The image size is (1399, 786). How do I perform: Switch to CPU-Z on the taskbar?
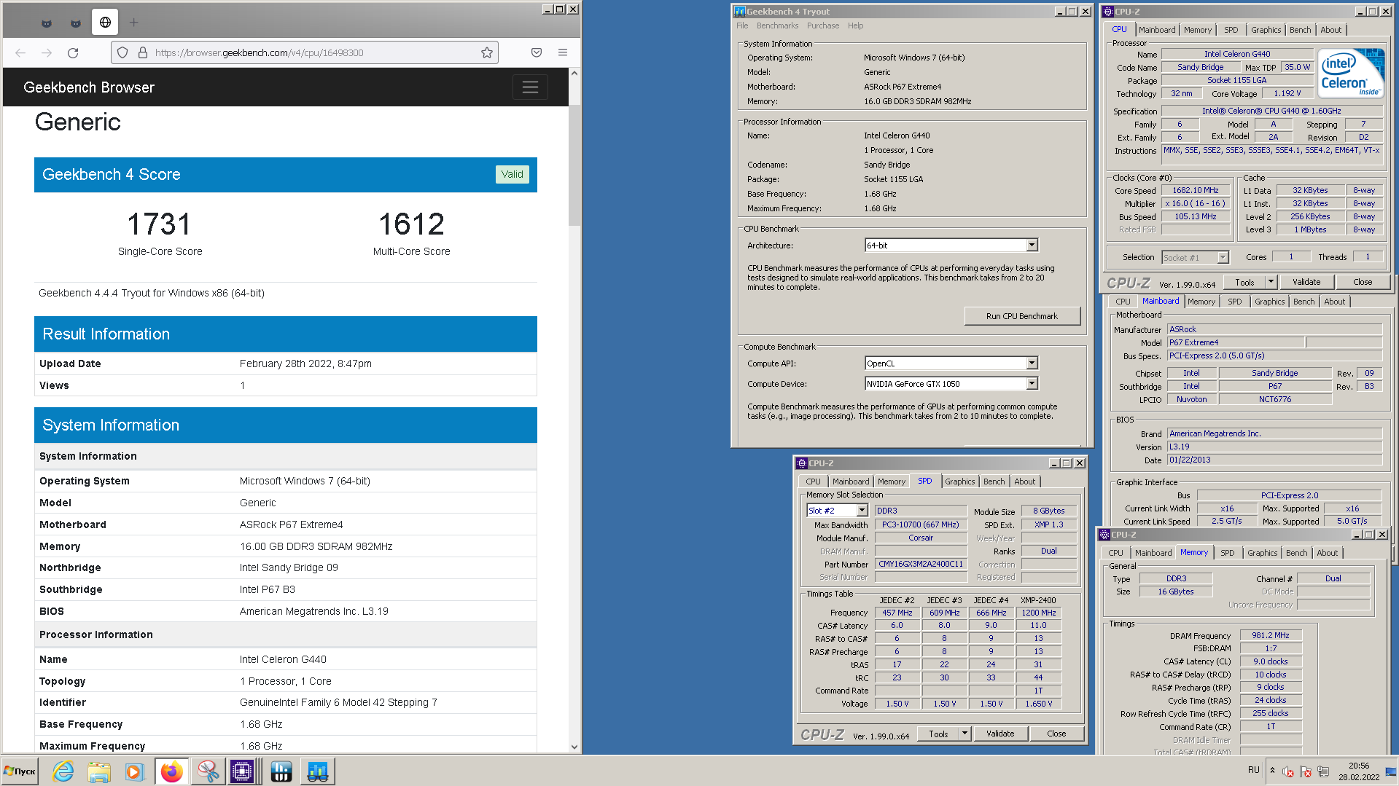(244, 771)
